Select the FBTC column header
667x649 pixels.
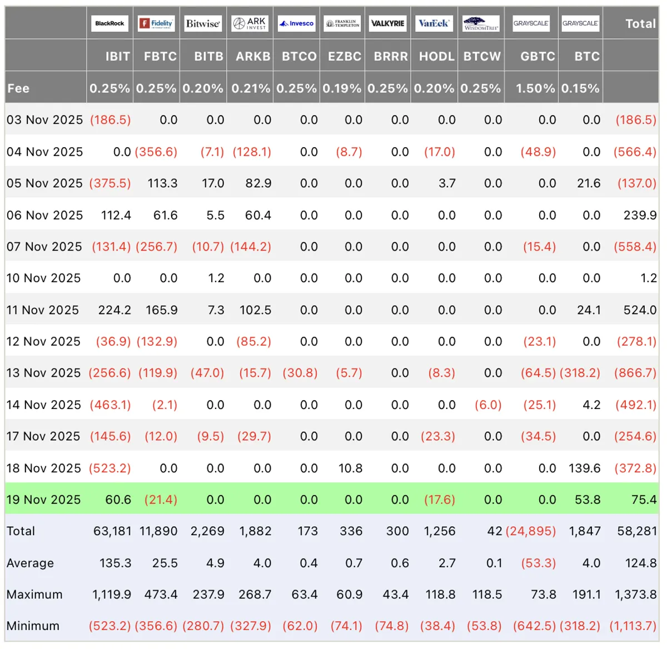pos(160,56)
